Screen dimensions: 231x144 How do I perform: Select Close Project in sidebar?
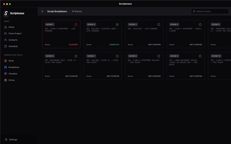click(15, 33)
